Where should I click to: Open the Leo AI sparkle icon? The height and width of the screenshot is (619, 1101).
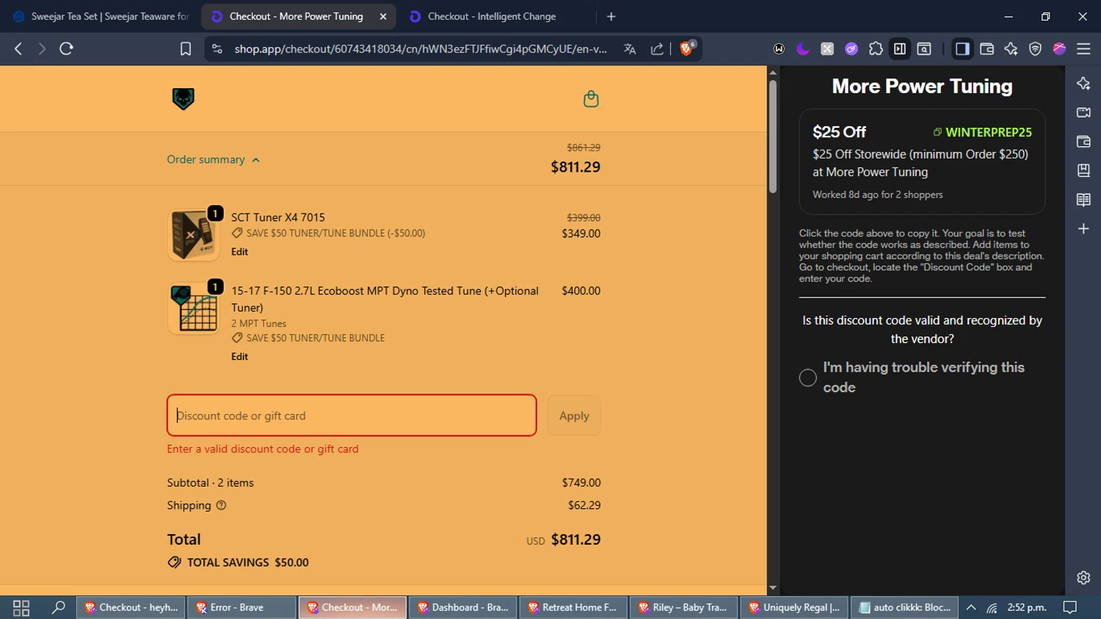point(1011,48)
